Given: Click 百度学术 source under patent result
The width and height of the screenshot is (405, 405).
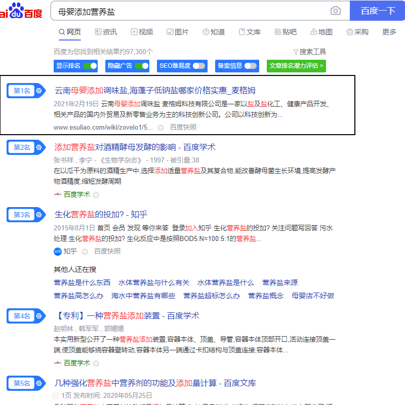Looking at the screenshot, I should 77,363.
